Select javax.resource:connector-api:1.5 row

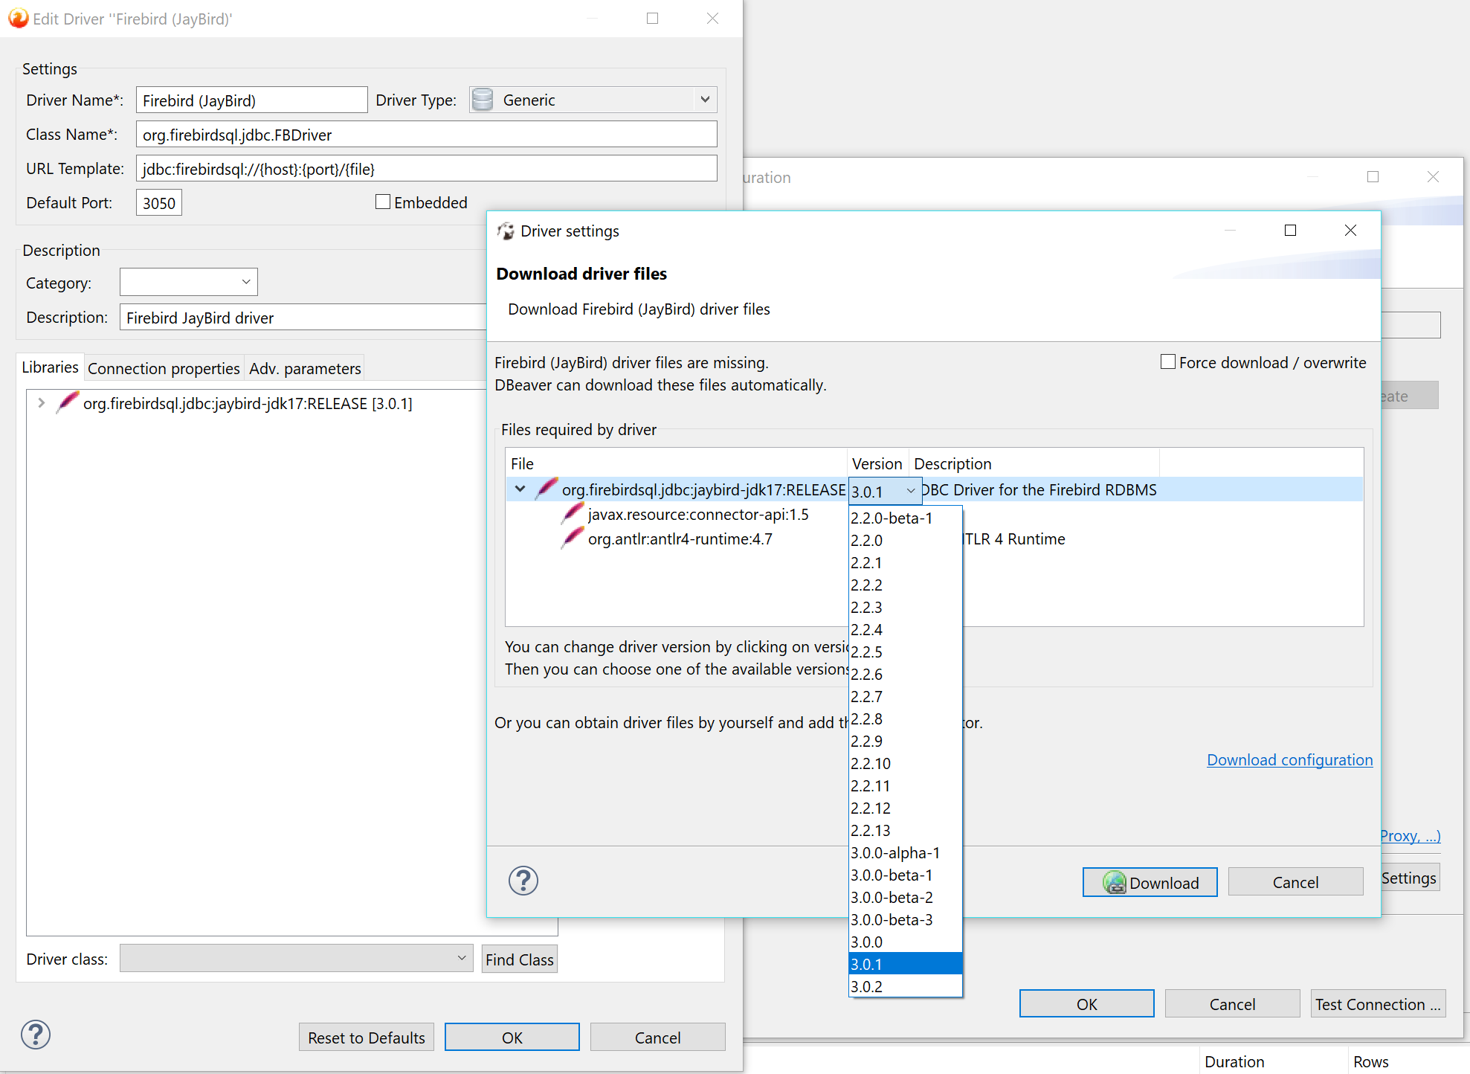click(x=697, y=515)
